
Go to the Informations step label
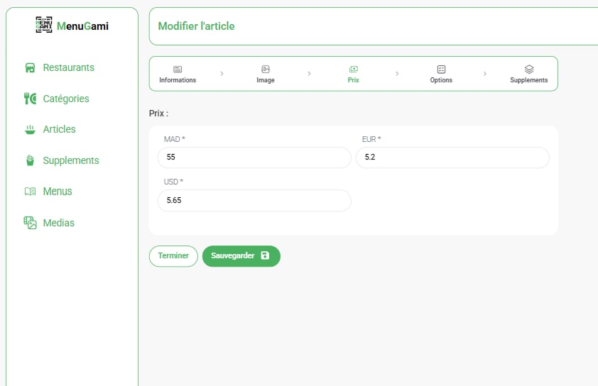click(x=178, y=80)
